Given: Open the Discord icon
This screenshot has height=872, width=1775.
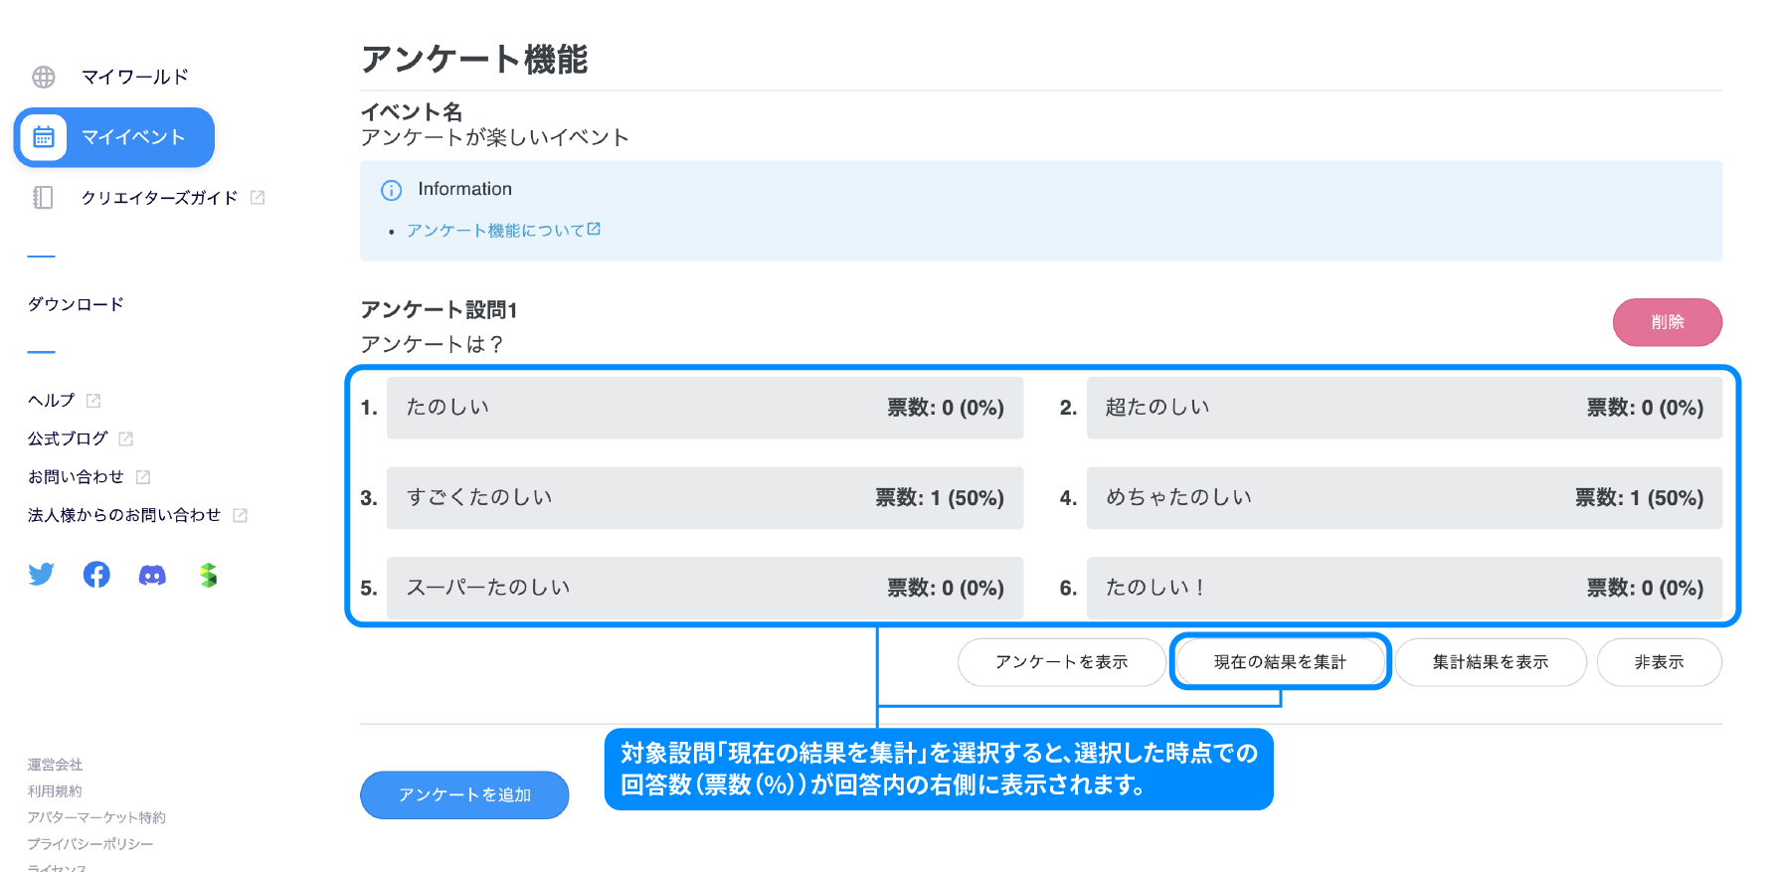Looking at the screenshot, I should (x=152, y=575).
